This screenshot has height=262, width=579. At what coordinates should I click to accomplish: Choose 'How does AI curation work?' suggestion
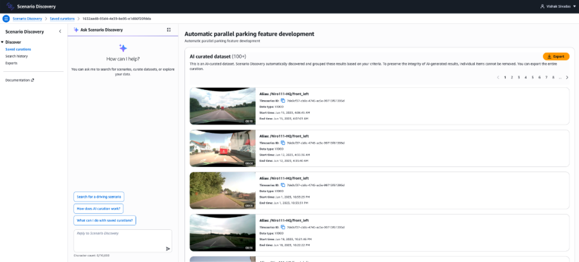(98, 209)
